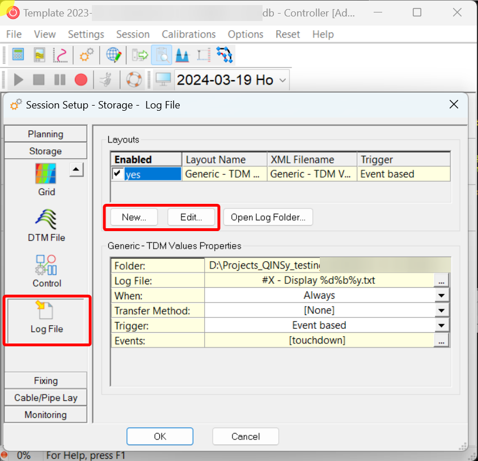The image size is (478, 461).
Task: Click the Events value [touchdown]
Action: (x=319, y=341)
